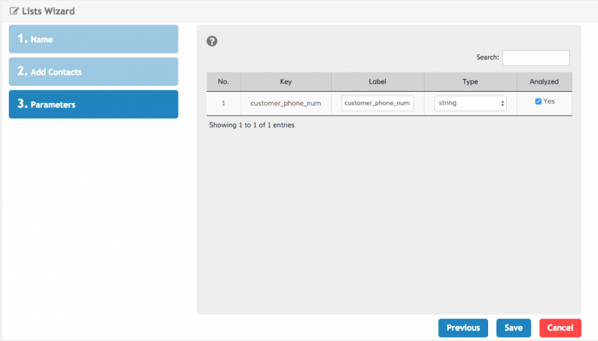Click the Analyzed column header
The width and height of the screenshot is (598, 341).
pos(544,81)
